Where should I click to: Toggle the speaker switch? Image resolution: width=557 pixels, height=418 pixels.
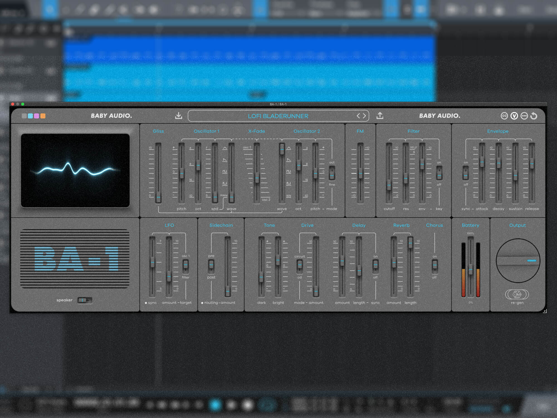84,300
